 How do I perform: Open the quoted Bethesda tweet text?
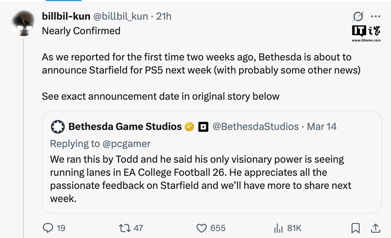pos(200,179)
